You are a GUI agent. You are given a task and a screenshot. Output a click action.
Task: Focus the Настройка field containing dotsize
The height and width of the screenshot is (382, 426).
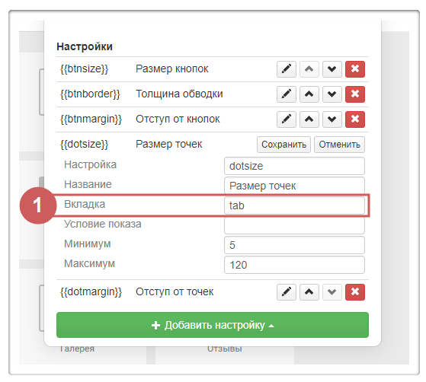(x=294, y=166)
